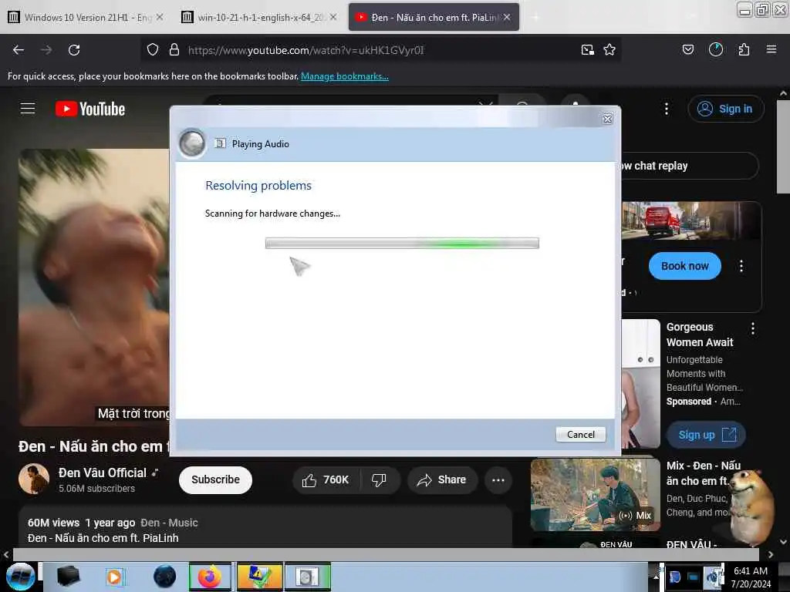Viewport: 790px width, 592px height.
Task: Open the extensions puzzle icon
Action: 744,49
